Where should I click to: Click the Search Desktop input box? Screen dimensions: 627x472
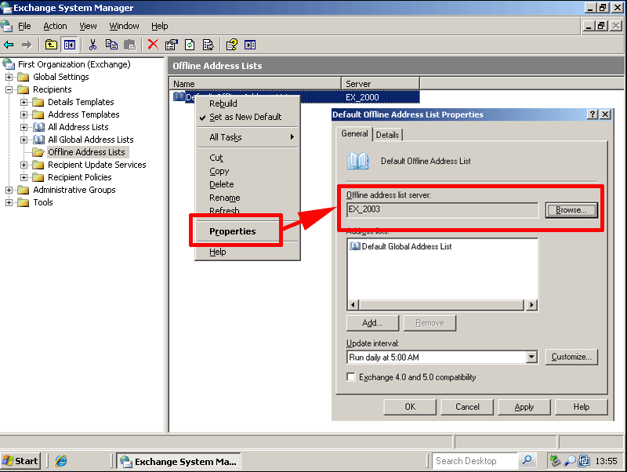pos(475,461)
